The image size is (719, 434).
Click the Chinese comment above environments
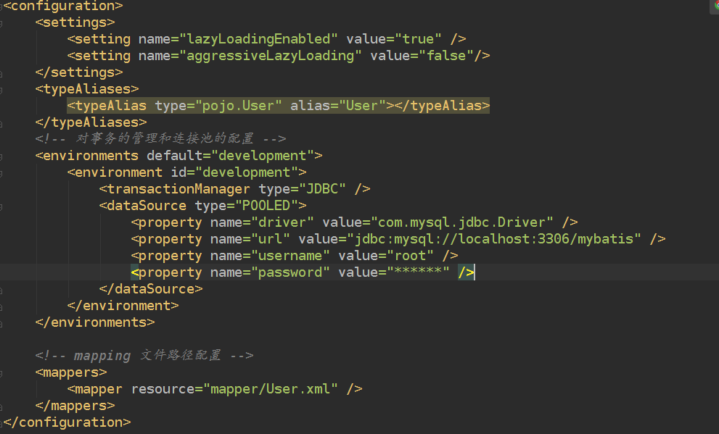tap(160, 138)
